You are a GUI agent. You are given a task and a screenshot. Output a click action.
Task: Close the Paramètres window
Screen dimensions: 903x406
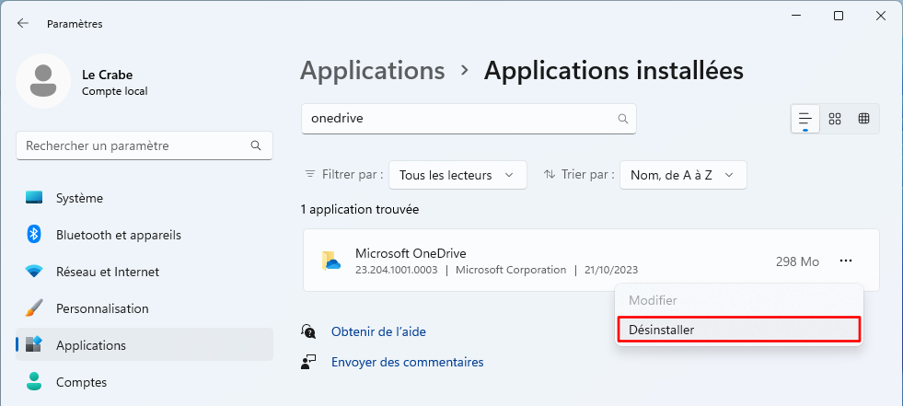pyautogui.click(x=881, y=17)
